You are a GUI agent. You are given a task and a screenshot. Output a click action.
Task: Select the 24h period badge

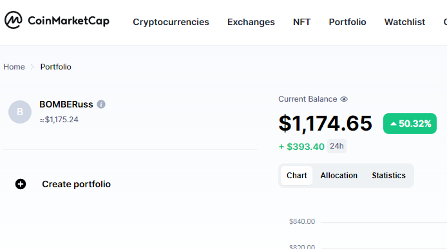point(337,146)
